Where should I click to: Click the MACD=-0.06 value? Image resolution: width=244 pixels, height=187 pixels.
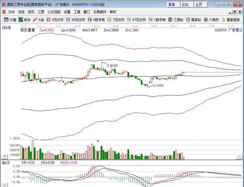pos(68,163)
